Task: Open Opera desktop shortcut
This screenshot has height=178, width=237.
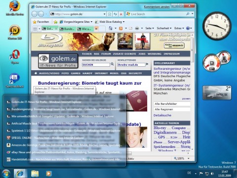Action: coord(15,56)
